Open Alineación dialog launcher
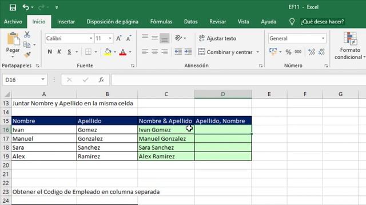The height and width of the screenshot is (205, 366). [261, 66]
